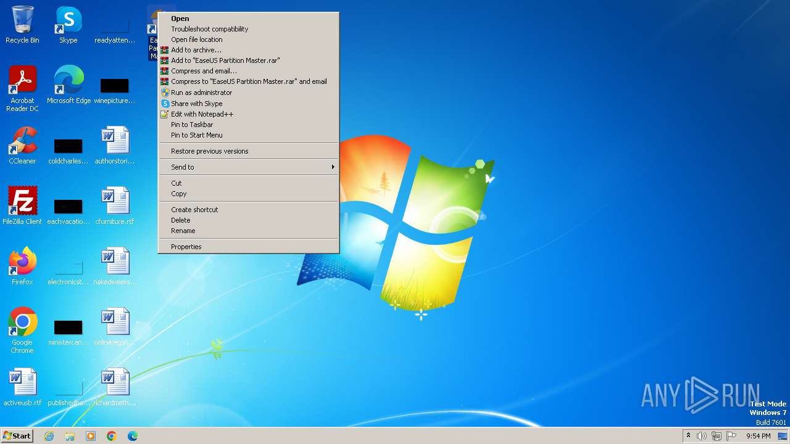Image resolution: width=790 pixels, height=444 pixels.
Task: Choose Add to "EaseUS Partition Master.rar"
Action: pos(249,60)
